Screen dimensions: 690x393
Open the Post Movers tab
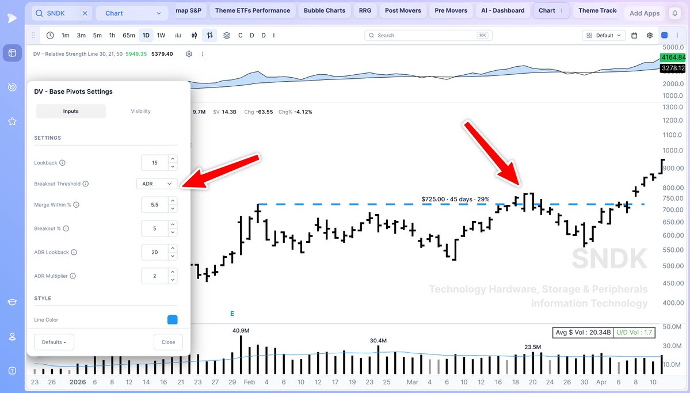coord(403,10)
